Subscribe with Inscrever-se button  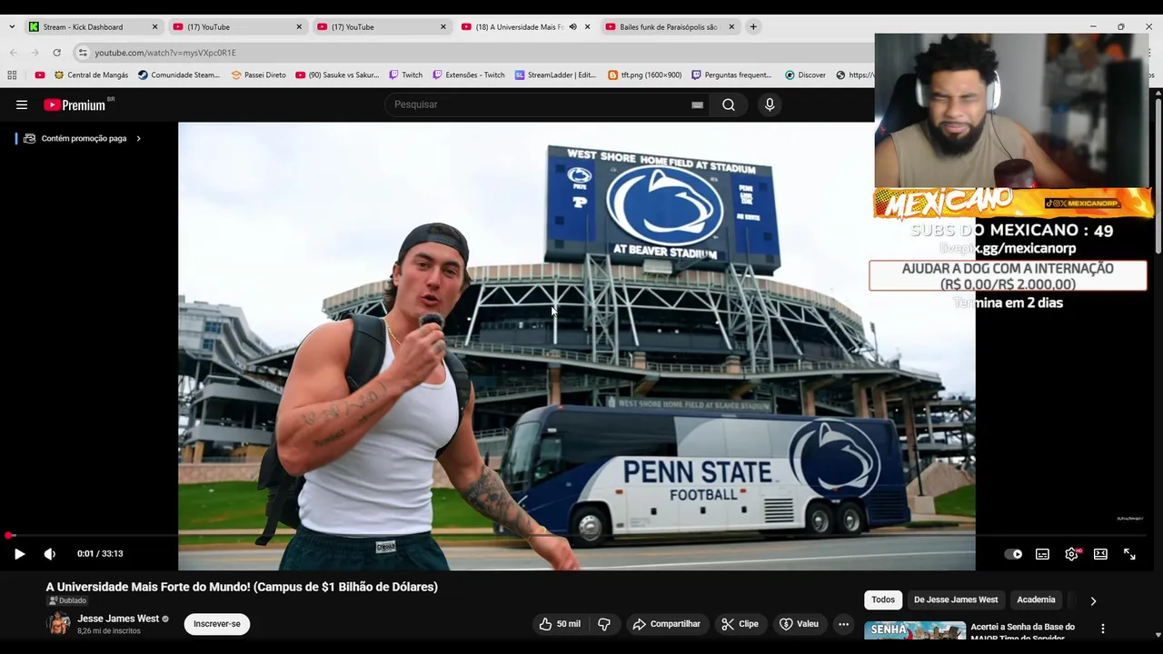(x=217, y=624)
